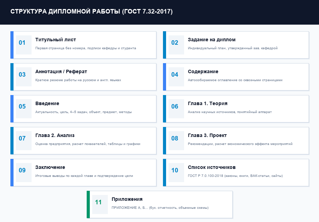Image resolution: width=319 pixels, height=222 pixels.
Task: Click the 08 number badge
Action: tap(176, 140)
